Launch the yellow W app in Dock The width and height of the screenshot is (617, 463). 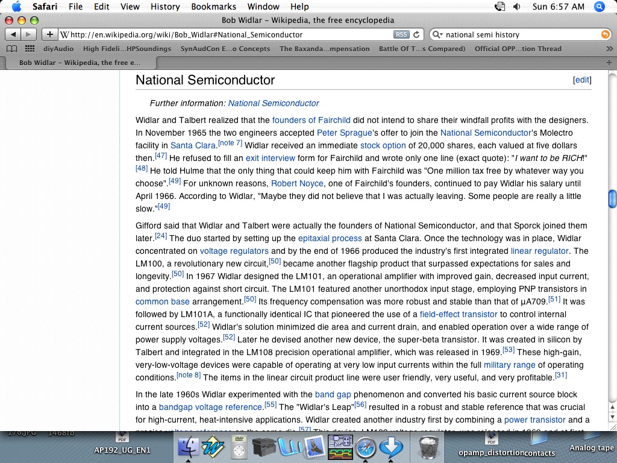point(213,447)
